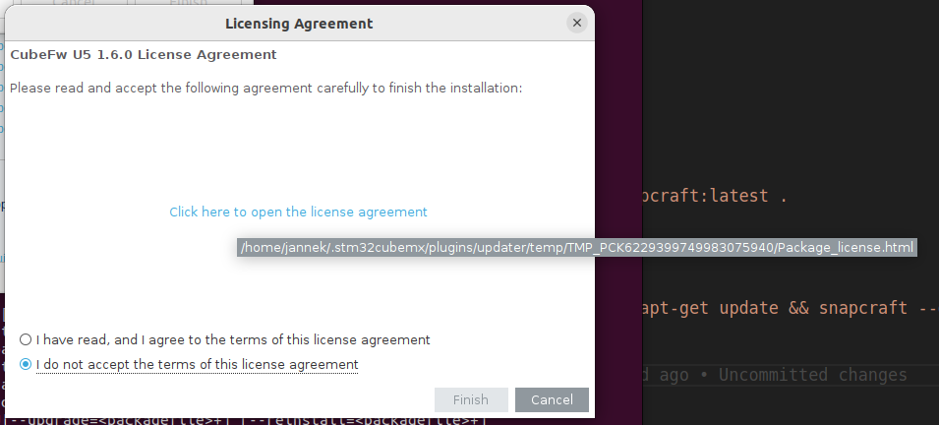Click the 'Uncommitted changes' blame annotation

coord(812,375)
